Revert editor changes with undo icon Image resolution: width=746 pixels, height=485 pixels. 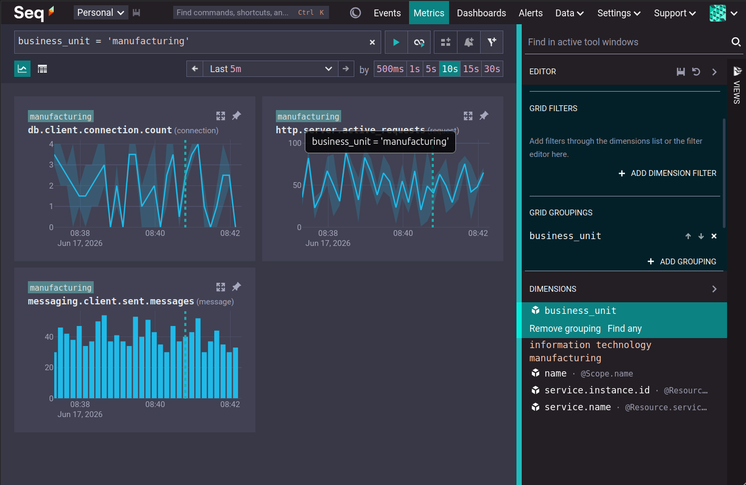tap(696, 72)
